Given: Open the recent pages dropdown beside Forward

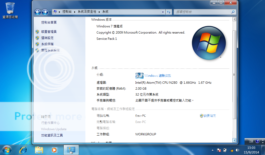Looking at the screenshot, I should click(x=50, y=12).
